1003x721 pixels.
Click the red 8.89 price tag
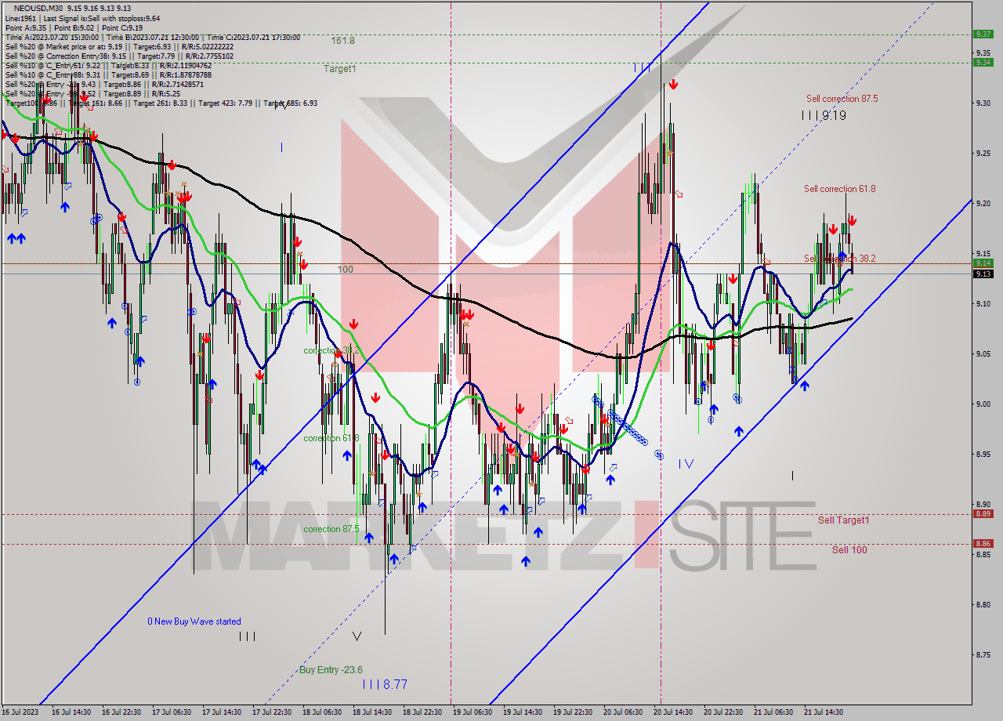983,514
